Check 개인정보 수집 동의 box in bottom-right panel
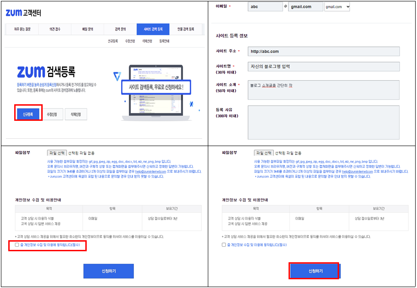Image resolution: width=417 pixels, height=288 pixels. pyautogui.click(x=224, y=245)
